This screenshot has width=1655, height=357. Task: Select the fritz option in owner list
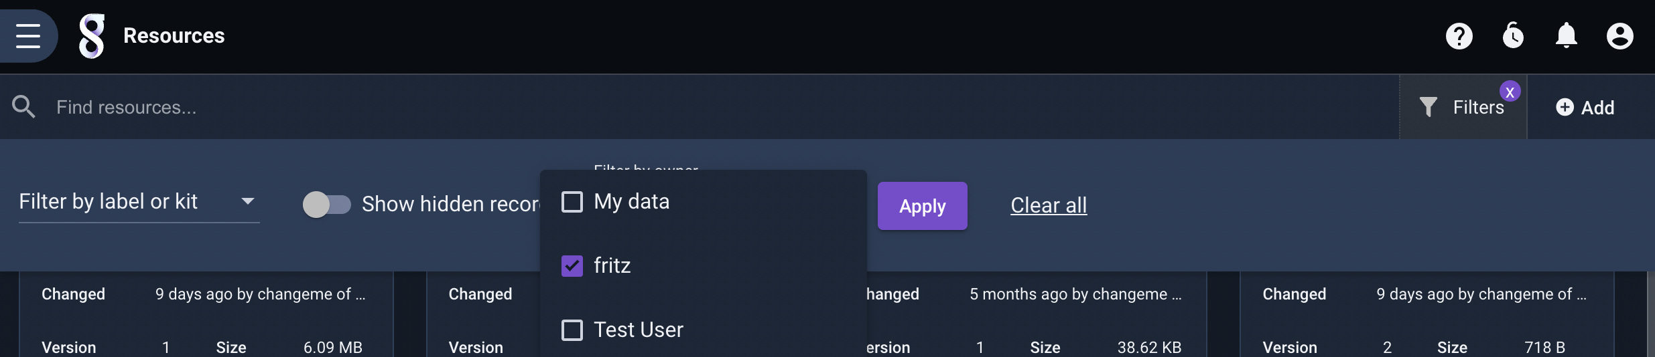612,266
